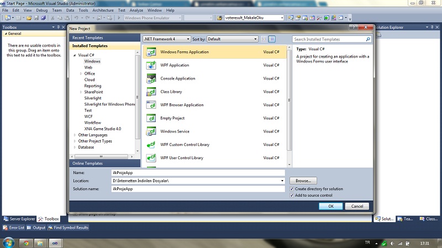The image size is (442, 248).
Task: Click the Save floppy-disk toolbar icon
Action: pyautogui.click(x=36, y=18)
